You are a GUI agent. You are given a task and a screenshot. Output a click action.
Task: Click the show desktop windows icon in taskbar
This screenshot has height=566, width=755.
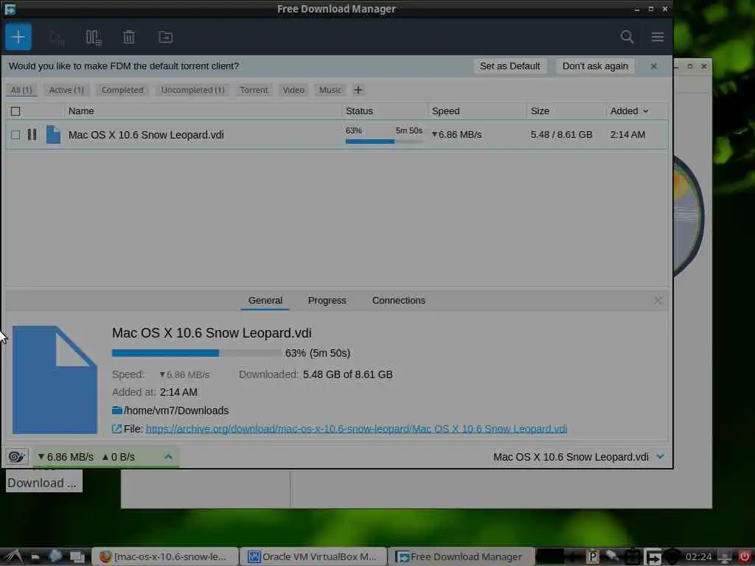coord(77,557)
